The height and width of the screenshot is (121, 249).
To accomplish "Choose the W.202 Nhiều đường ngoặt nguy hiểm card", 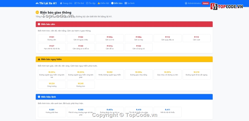I will click(x=110, y=74).
